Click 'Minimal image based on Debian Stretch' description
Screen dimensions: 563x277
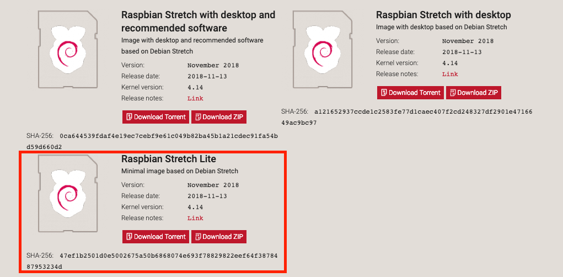tap(180, 171)
